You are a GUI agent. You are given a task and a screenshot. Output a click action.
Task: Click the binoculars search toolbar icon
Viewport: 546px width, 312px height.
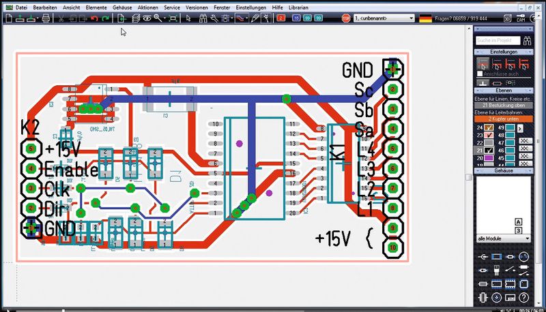(x=203, y=18)
